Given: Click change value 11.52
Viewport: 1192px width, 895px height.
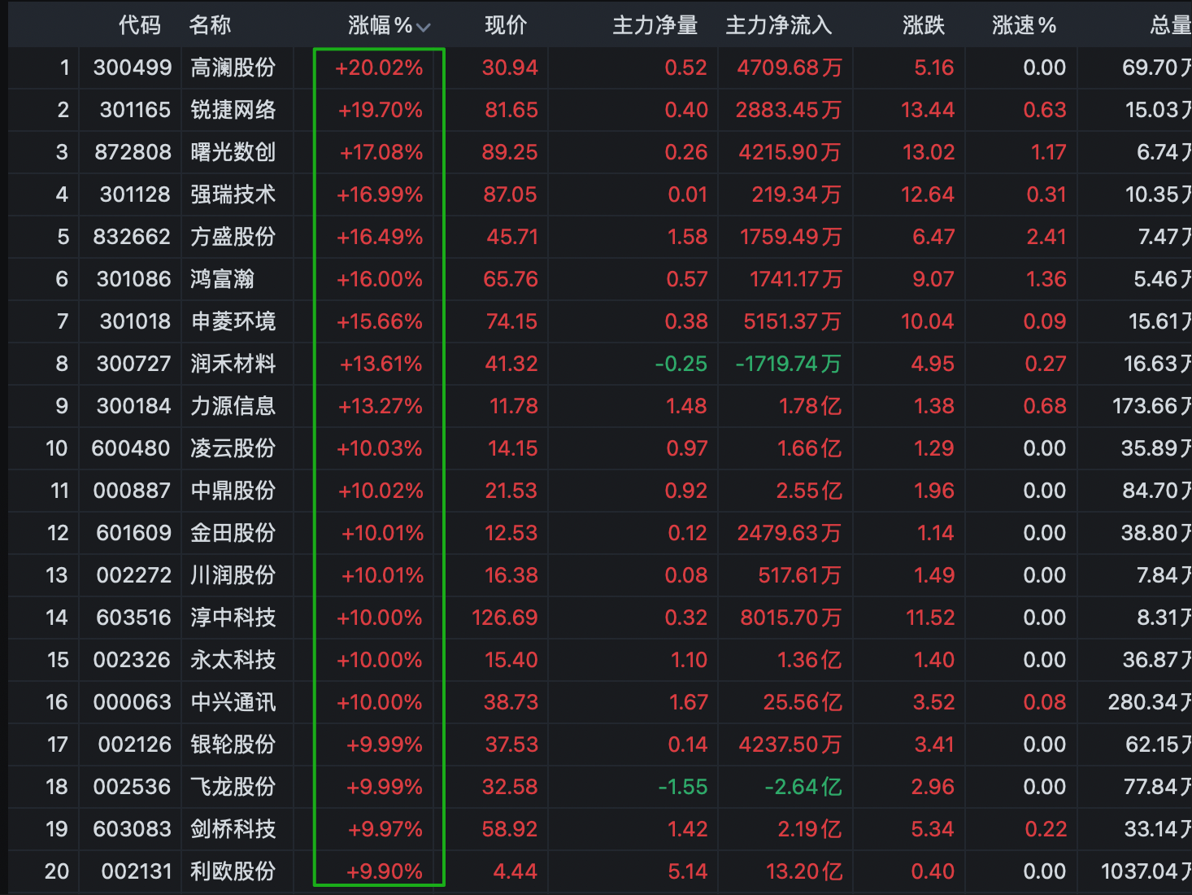Looking at the screenshot, I should [x=930, y=618].
